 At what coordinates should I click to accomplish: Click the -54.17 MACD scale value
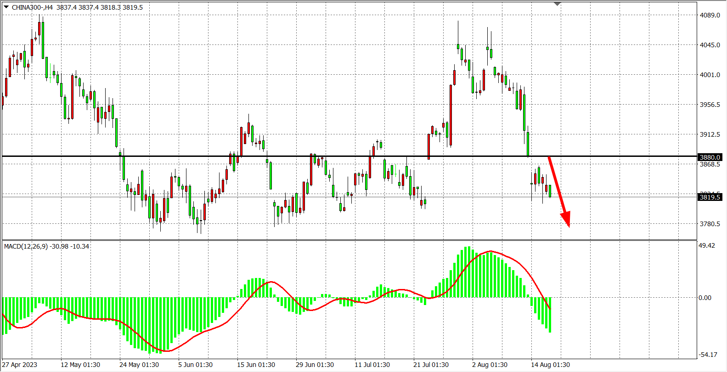[708, 355]
